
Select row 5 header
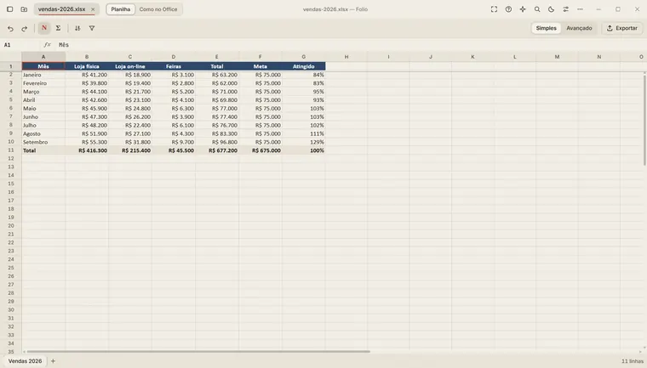click(x=11, y=99)
